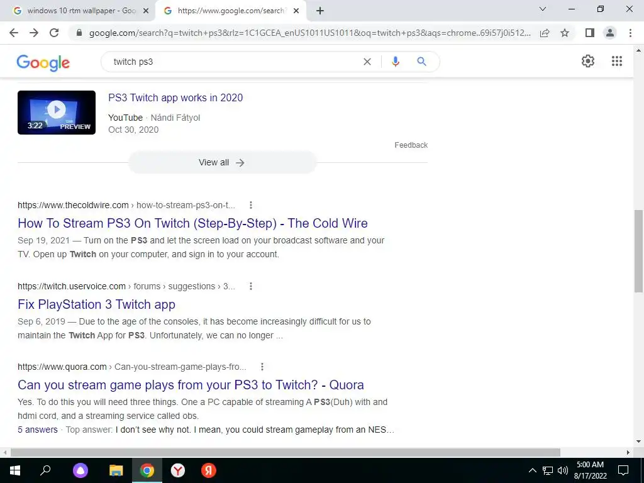Select the google.com/search tab

pyautogui.click(x=231, y=11)
